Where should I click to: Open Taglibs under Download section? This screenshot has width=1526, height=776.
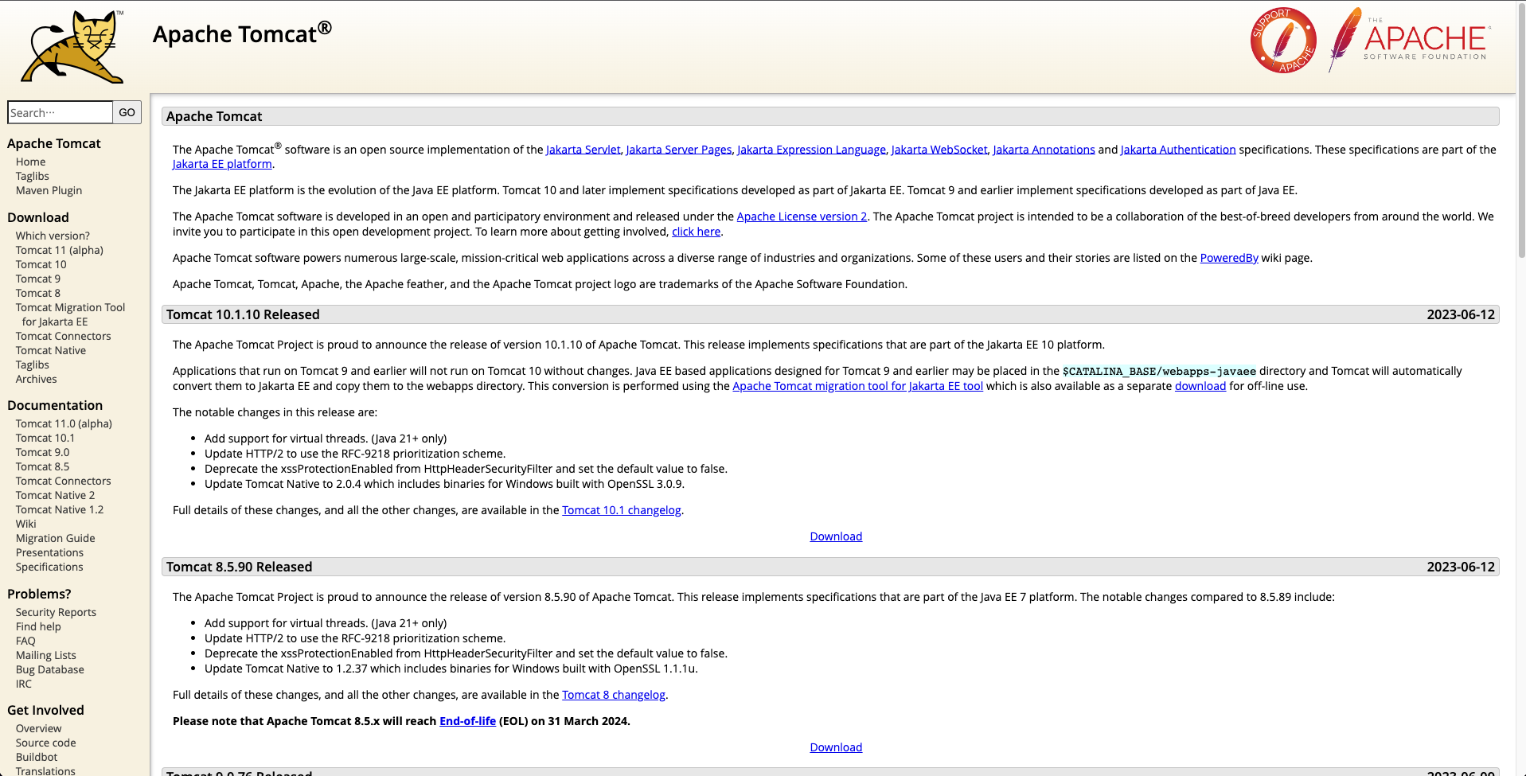click(33, 365)
